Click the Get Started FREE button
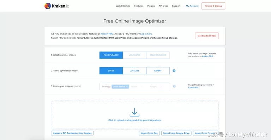 207,36
